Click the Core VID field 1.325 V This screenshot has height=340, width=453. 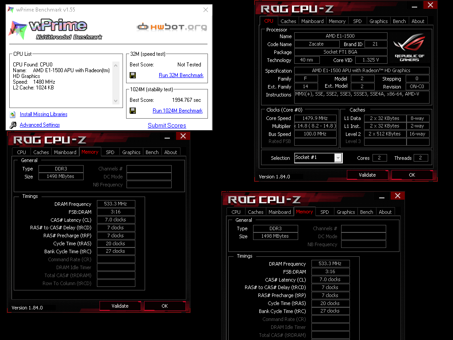371,60
